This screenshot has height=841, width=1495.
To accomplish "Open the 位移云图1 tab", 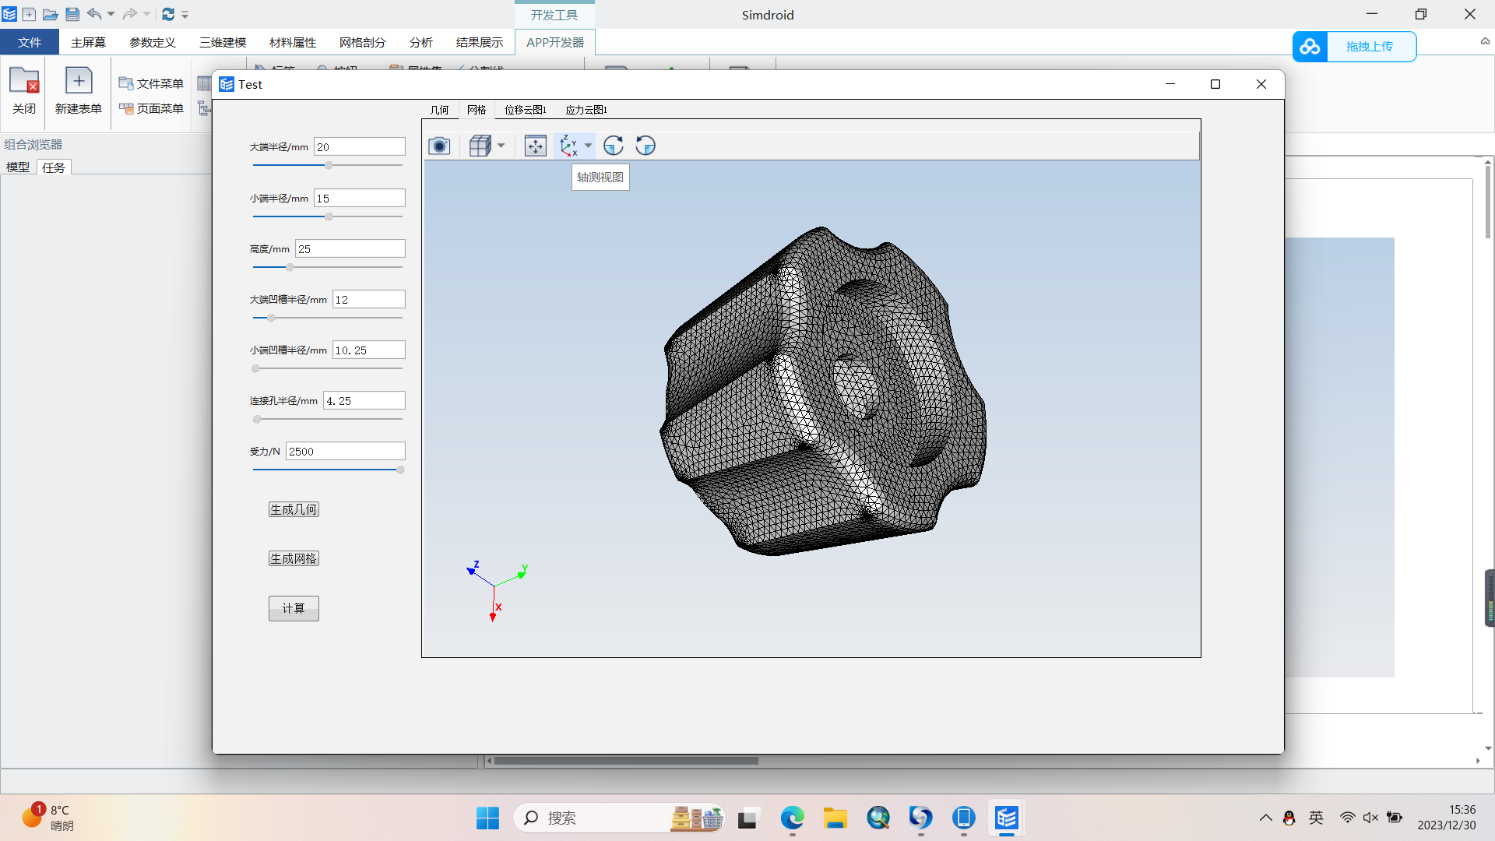I will 526,110.
